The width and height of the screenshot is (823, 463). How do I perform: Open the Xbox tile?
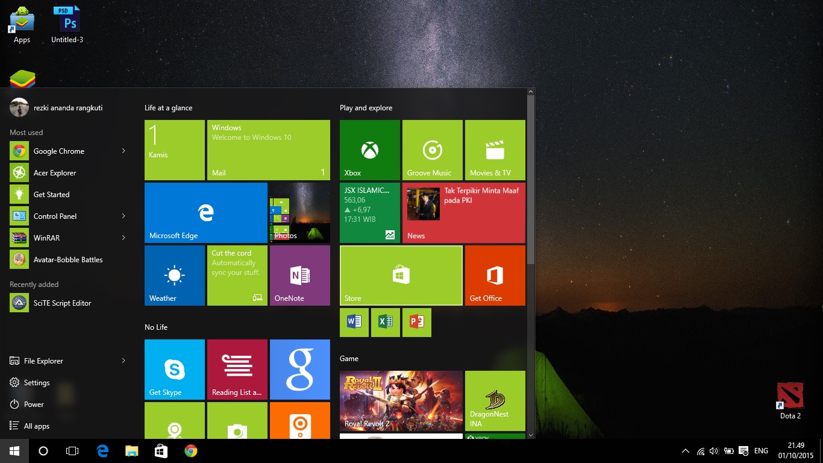coord(369,150)
